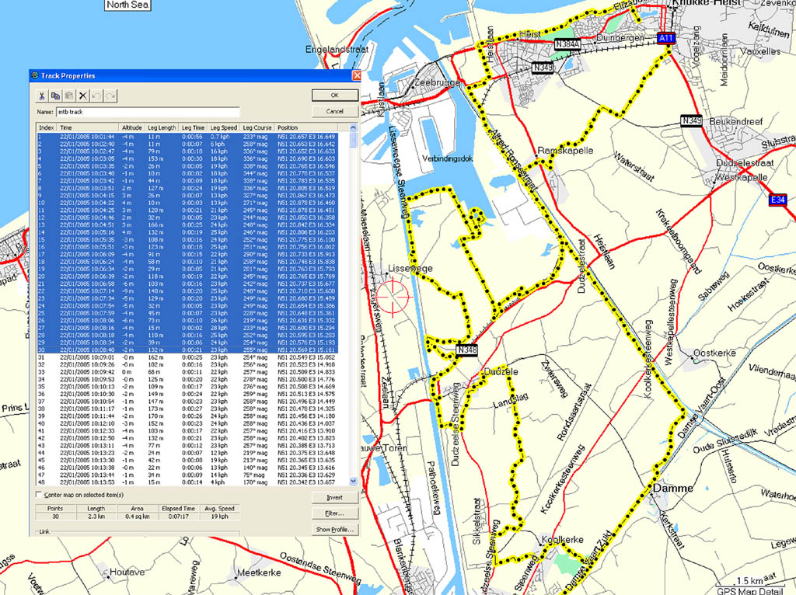Sort list by Leg Time column header
Screen dimensions: 796x595
point(194,128)
